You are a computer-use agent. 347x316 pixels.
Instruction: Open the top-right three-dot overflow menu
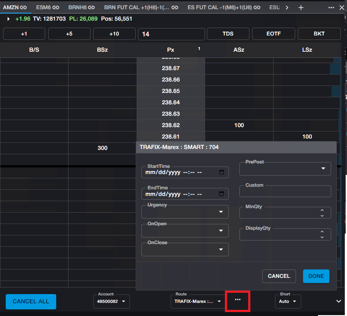coord(331,7)
